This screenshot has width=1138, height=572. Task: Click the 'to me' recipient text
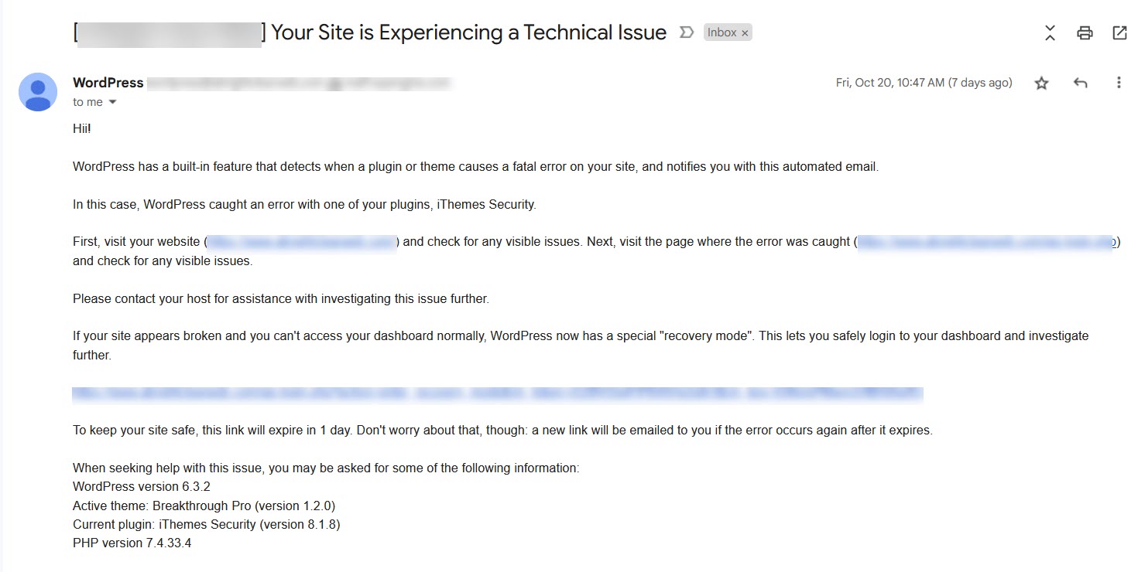[87, 102]
